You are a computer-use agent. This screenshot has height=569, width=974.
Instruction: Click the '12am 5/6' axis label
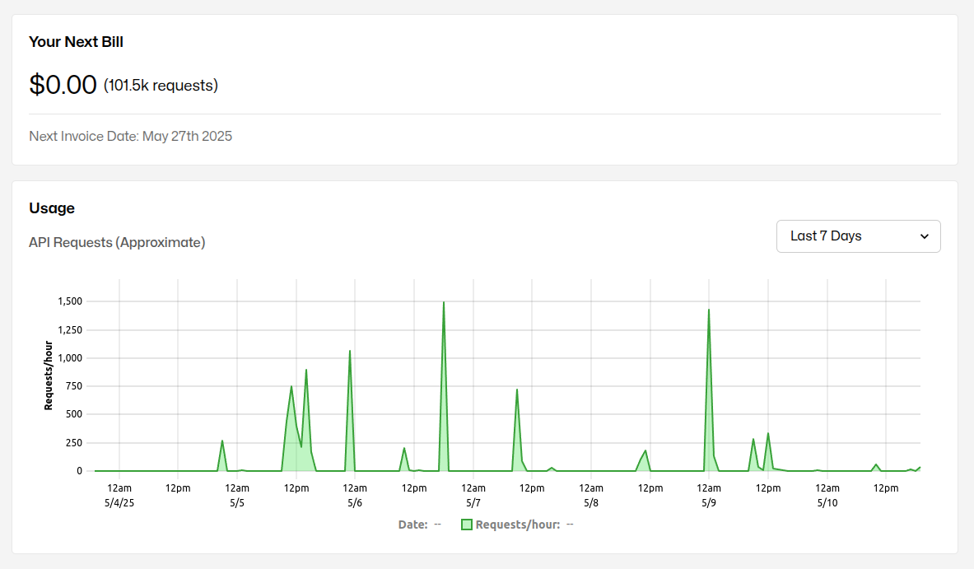click(x=355, y=496)
